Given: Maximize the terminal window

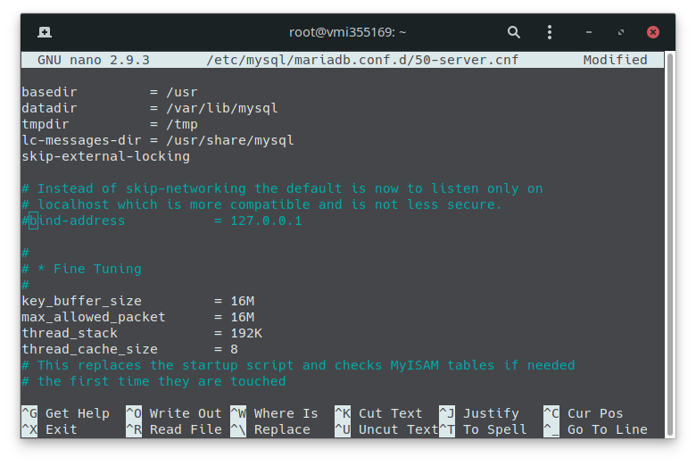Looking at the screenshot, I should tap(621, 32).
